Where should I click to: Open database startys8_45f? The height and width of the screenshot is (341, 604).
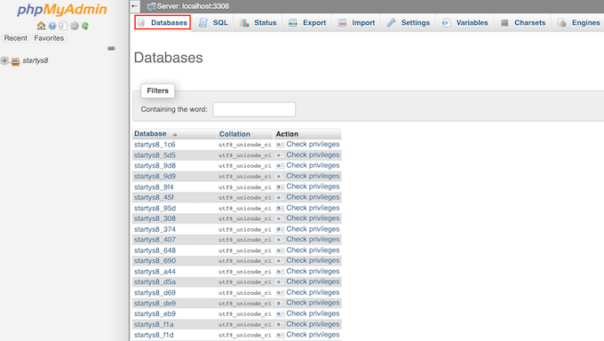(x=154, y=197)
